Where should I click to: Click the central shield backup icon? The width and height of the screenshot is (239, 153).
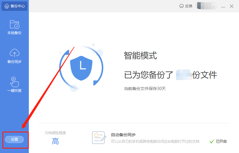81,68
